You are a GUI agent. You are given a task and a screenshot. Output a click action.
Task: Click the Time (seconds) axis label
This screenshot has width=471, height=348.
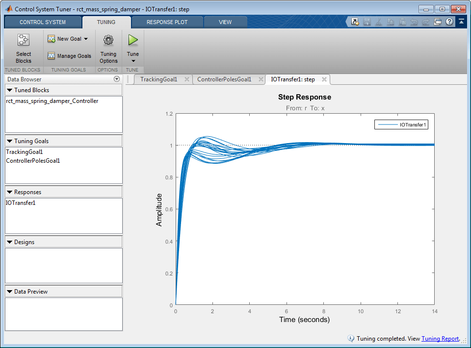pos(304,320)
